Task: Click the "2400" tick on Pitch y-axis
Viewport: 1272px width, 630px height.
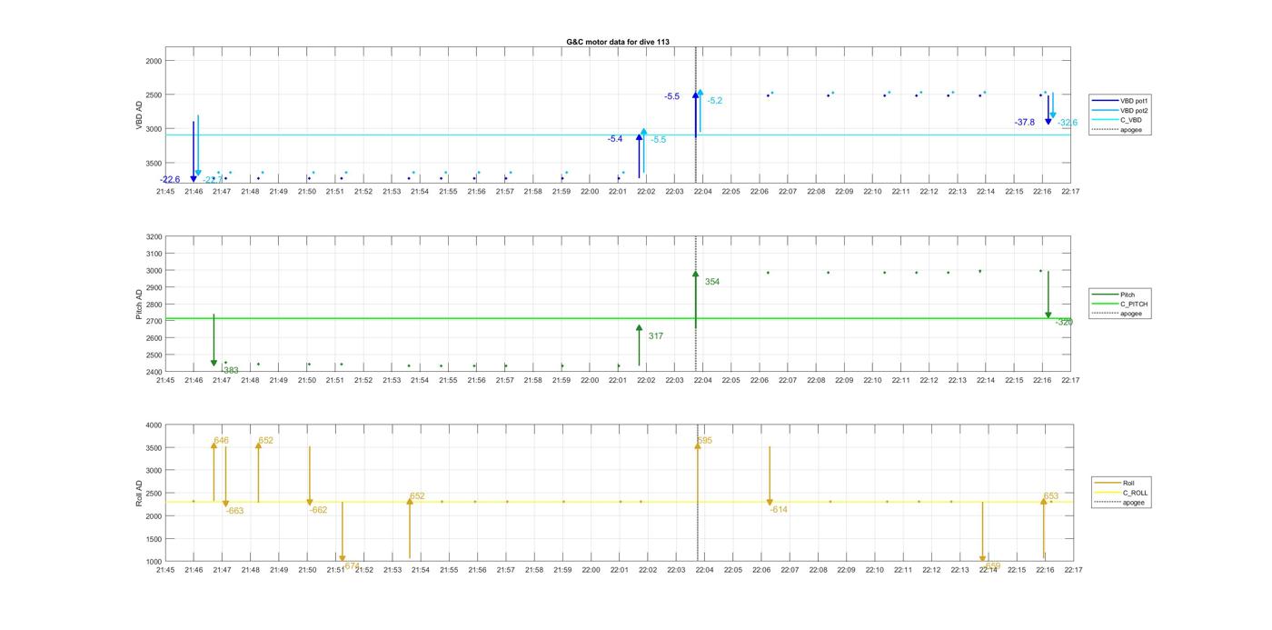Action: pos(154,372)
